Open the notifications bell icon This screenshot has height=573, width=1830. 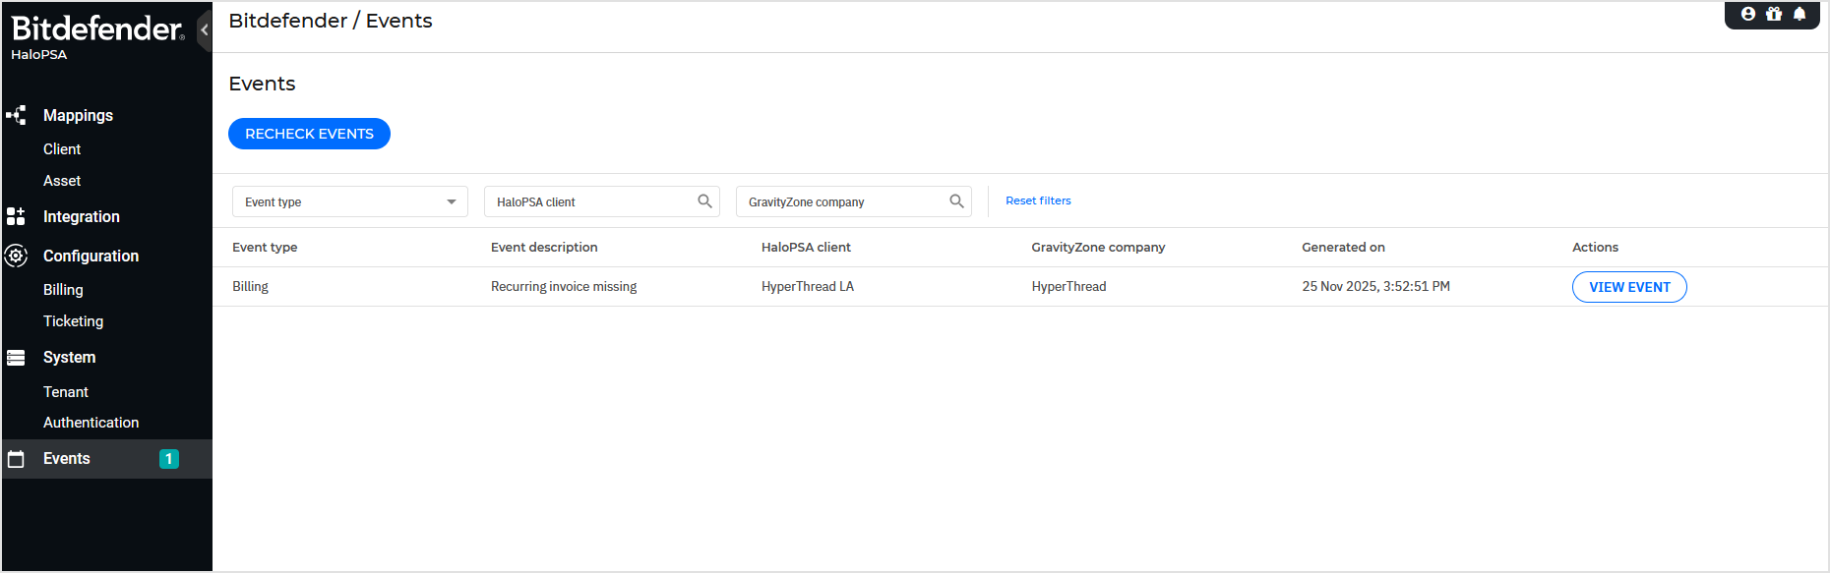click(x=1799, y=14)
